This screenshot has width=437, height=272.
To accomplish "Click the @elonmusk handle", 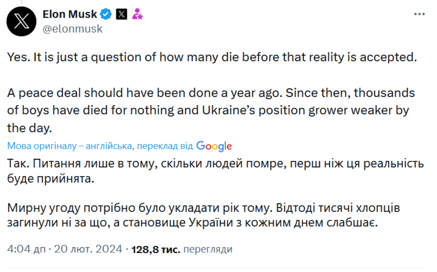I will click(x=72, y=29).
